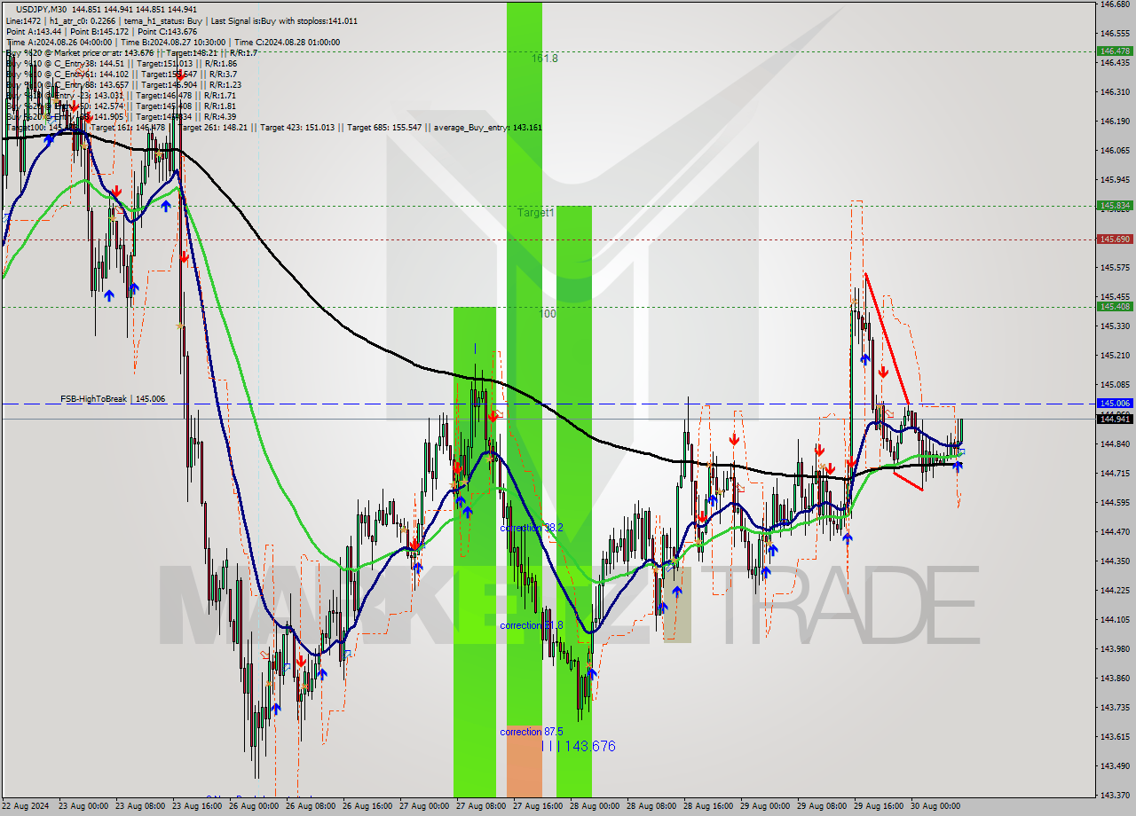Select the 23 Aug 00:00 time label

coord(83,806)
